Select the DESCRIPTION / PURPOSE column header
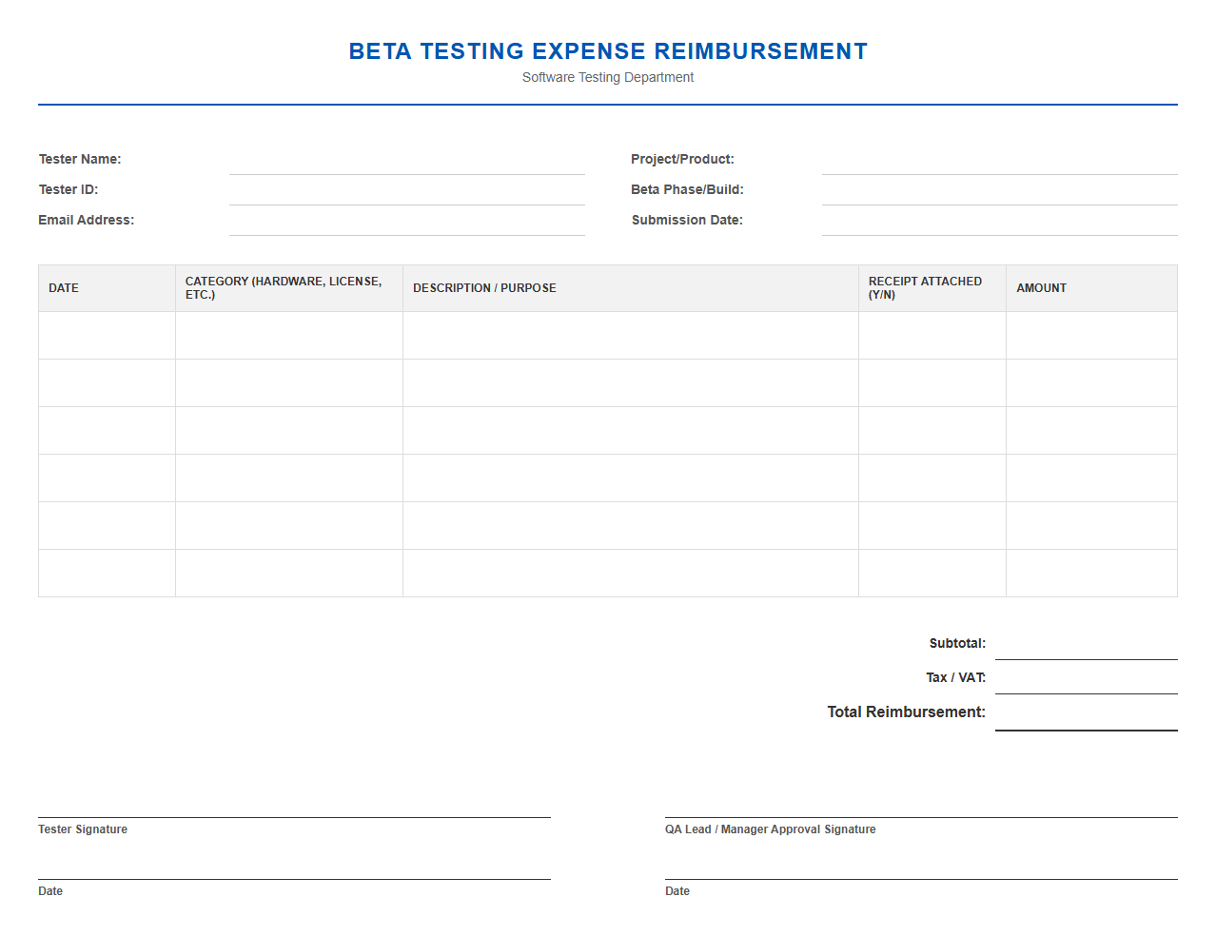This screenshot has width=1216, height=936. tap(631, 288)
